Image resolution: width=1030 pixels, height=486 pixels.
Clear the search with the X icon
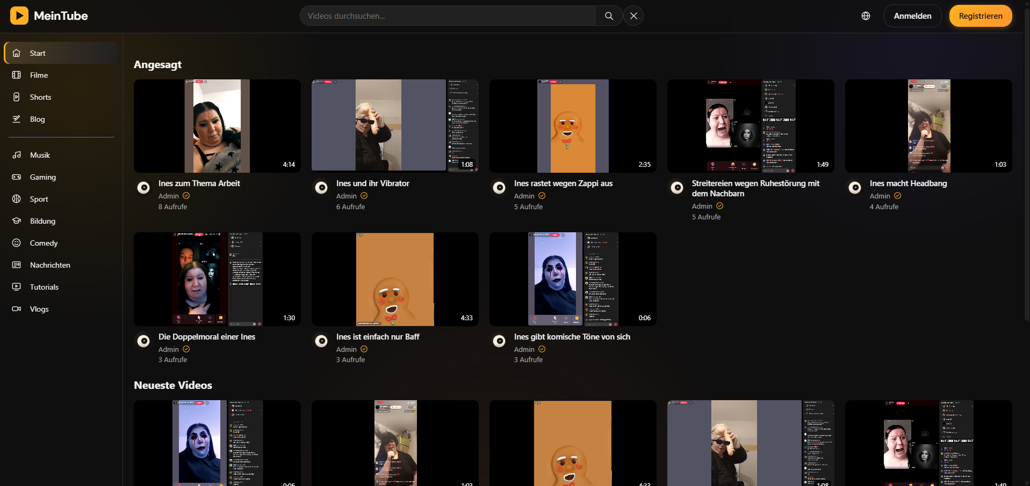click(633, 16)
